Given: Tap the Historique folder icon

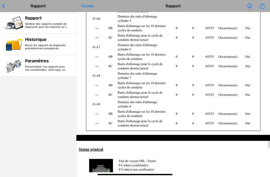Looking at the screenshot, I should [x=13, y=44].
